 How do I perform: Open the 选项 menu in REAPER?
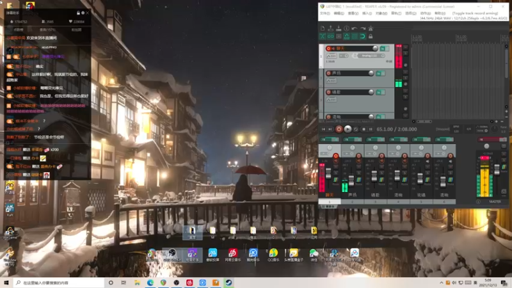tap(410, 13)
